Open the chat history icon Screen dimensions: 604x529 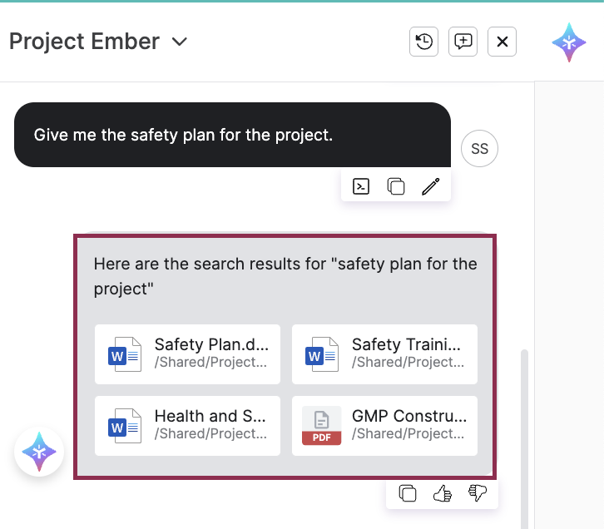click(423, 42)
